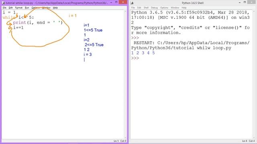Screen dimensions: 257x144
Task: Click the editor vertical scrollbar
Action: [x=125, y=74]
